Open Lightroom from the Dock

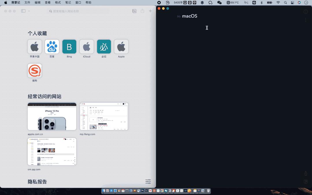click(146, 191)
